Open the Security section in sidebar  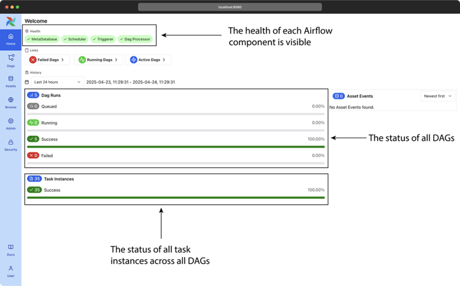(x=11, y=145)
